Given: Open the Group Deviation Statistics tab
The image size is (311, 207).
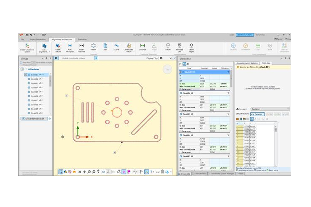Looking at the screenshot, I should pyautogui.click(x=247, y=63).
